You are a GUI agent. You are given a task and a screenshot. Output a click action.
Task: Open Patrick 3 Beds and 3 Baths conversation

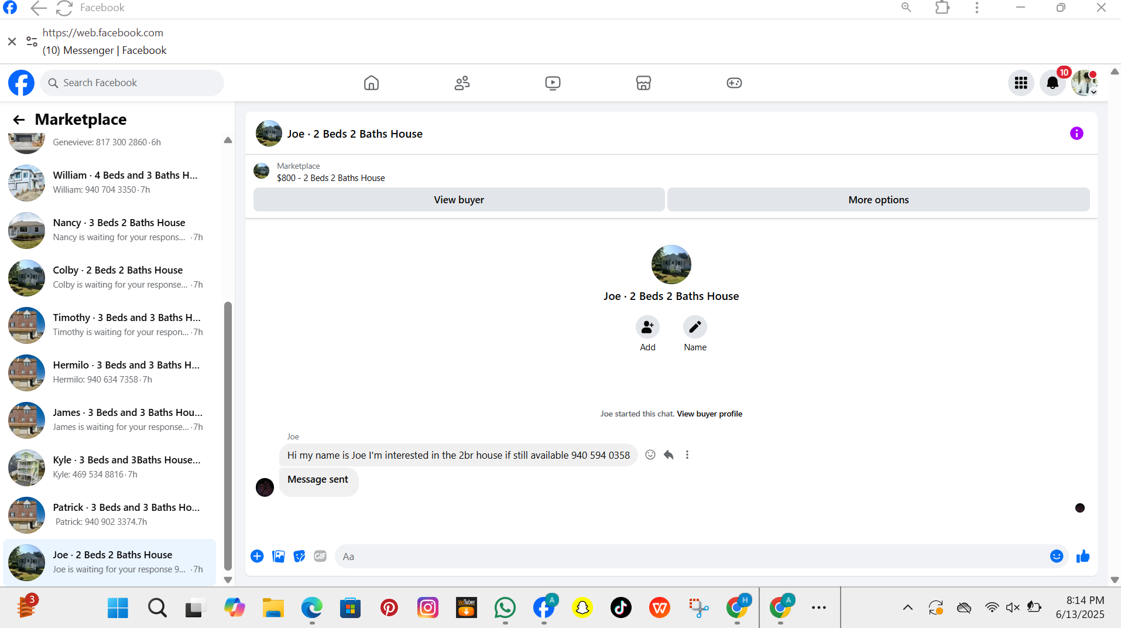click(109, 514)
